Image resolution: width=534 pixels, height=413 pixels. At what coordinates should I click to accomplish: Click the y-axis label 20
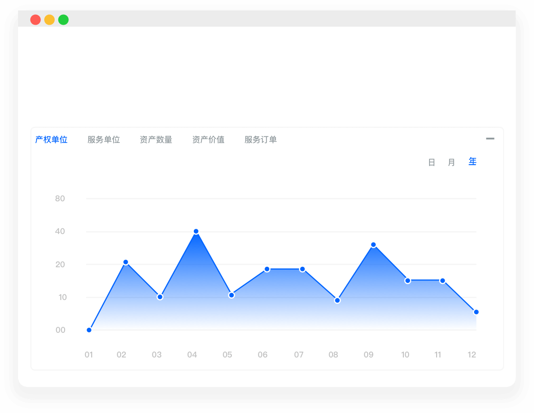(x=60, y=264)
